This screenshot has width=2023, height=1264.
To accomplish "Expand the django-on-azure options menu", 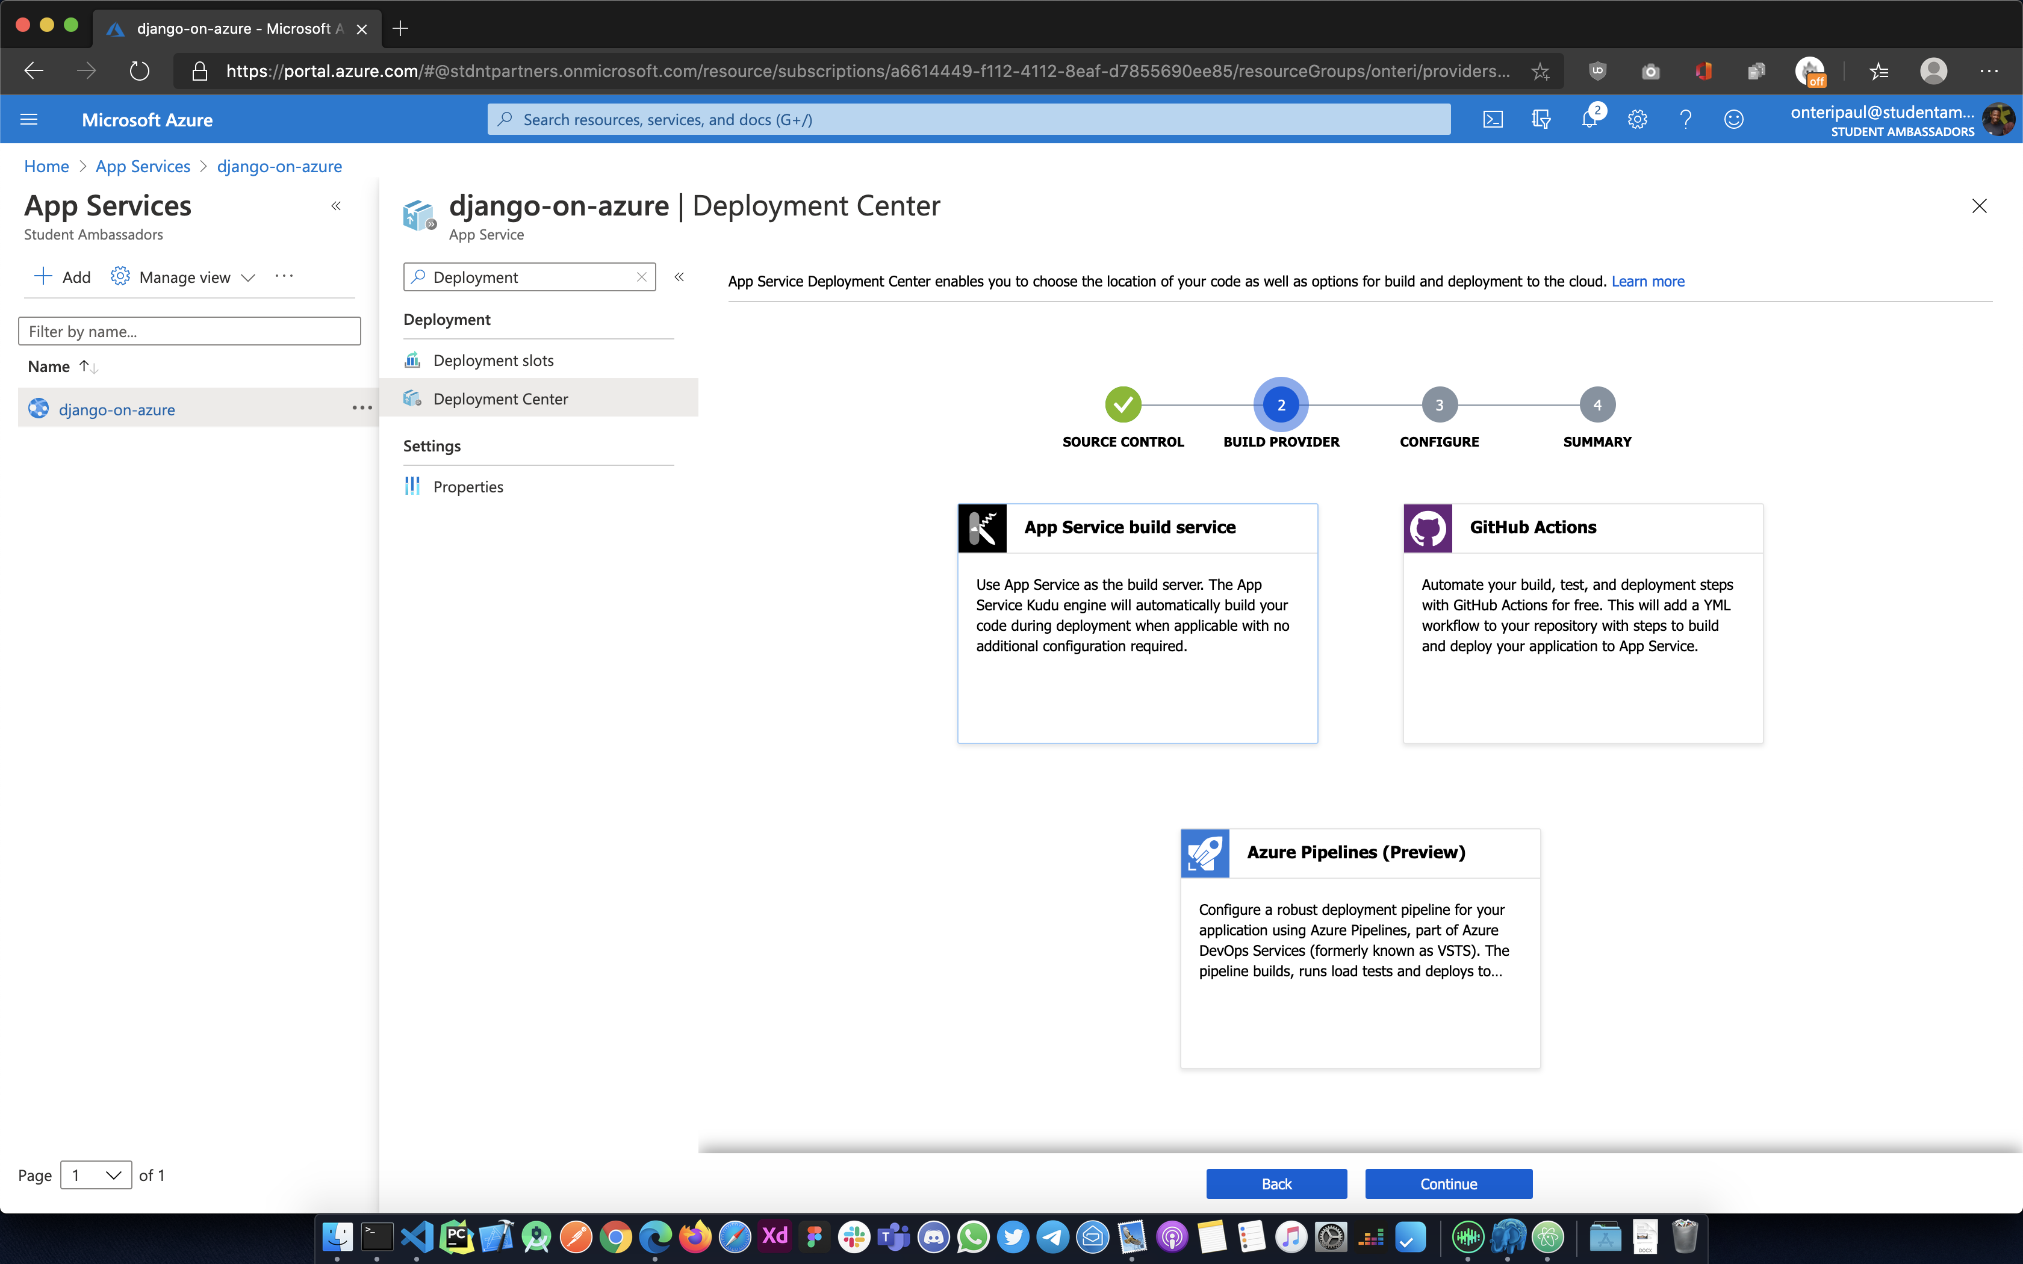I will click(x=362, y=407).
